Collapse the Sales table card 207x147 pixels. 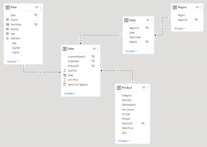70,94
